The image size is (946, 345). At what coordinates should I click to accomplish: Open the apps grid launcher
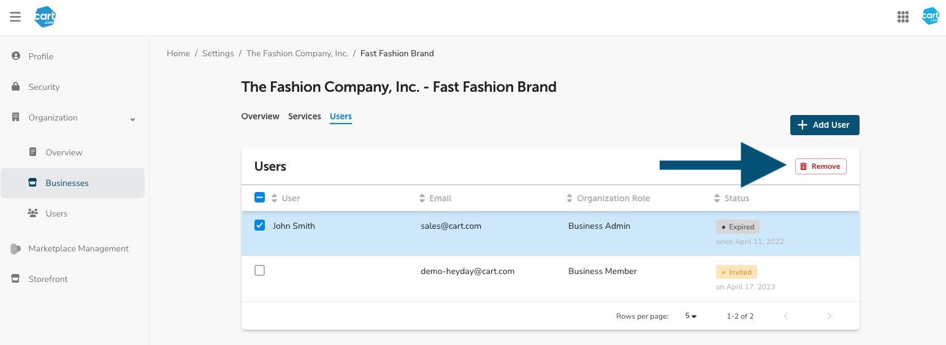(x=902, y=17)
